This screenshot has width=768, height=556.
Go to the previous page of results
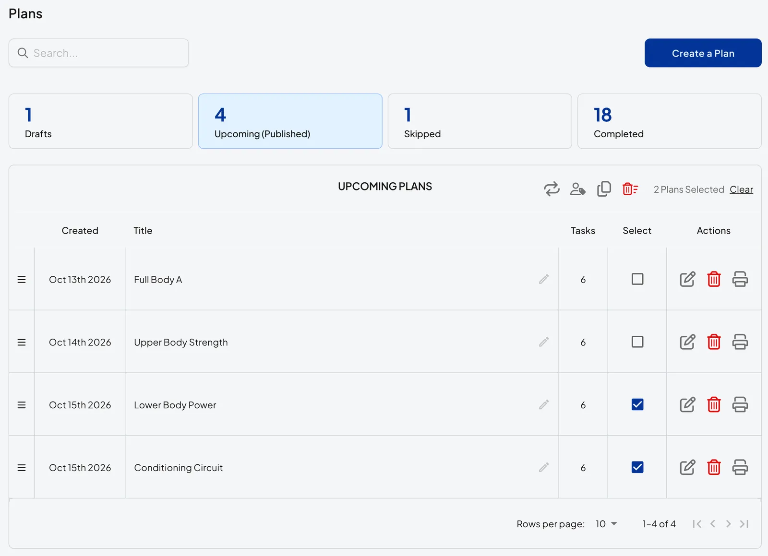[x=713, y=524]
